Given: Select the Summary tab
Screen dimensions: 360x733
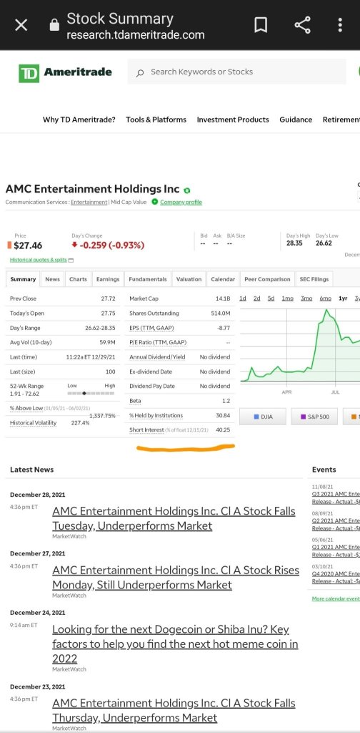Looking at the screenshot, I should pos(23,279).
